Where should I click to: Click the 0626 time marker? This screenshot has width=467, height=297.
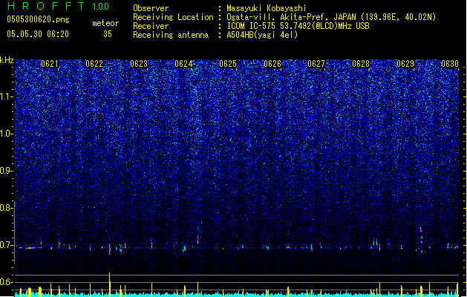[x=272, y=64]
